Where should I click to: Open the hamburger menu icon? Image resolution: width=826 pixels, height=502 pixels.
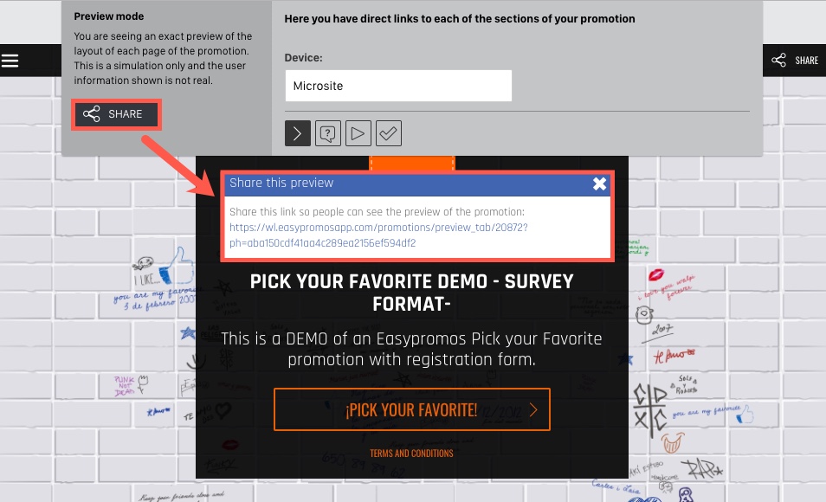click(10, 61)
